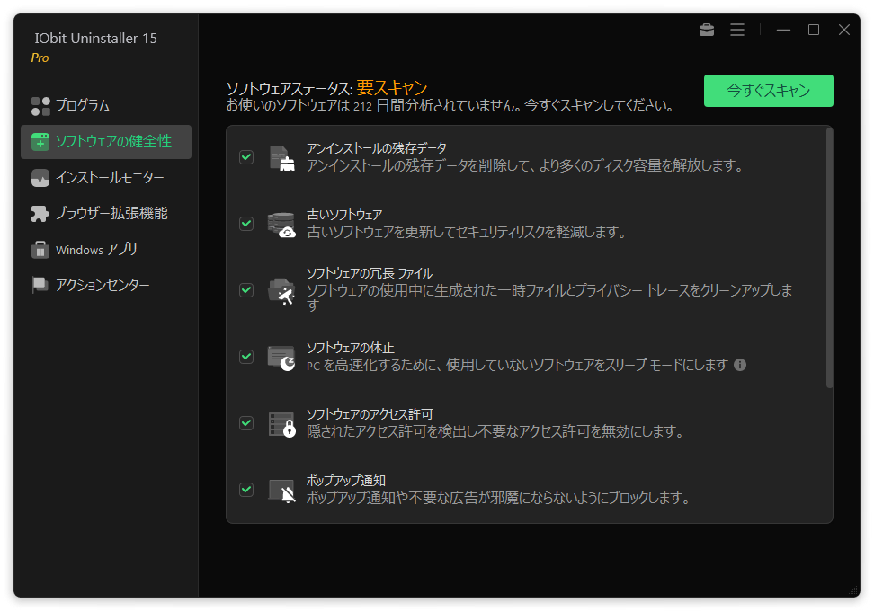Viewport: 874px width, 611px height.
Task: Click the プログラム sidebar icon
Action: click(40, 106)
